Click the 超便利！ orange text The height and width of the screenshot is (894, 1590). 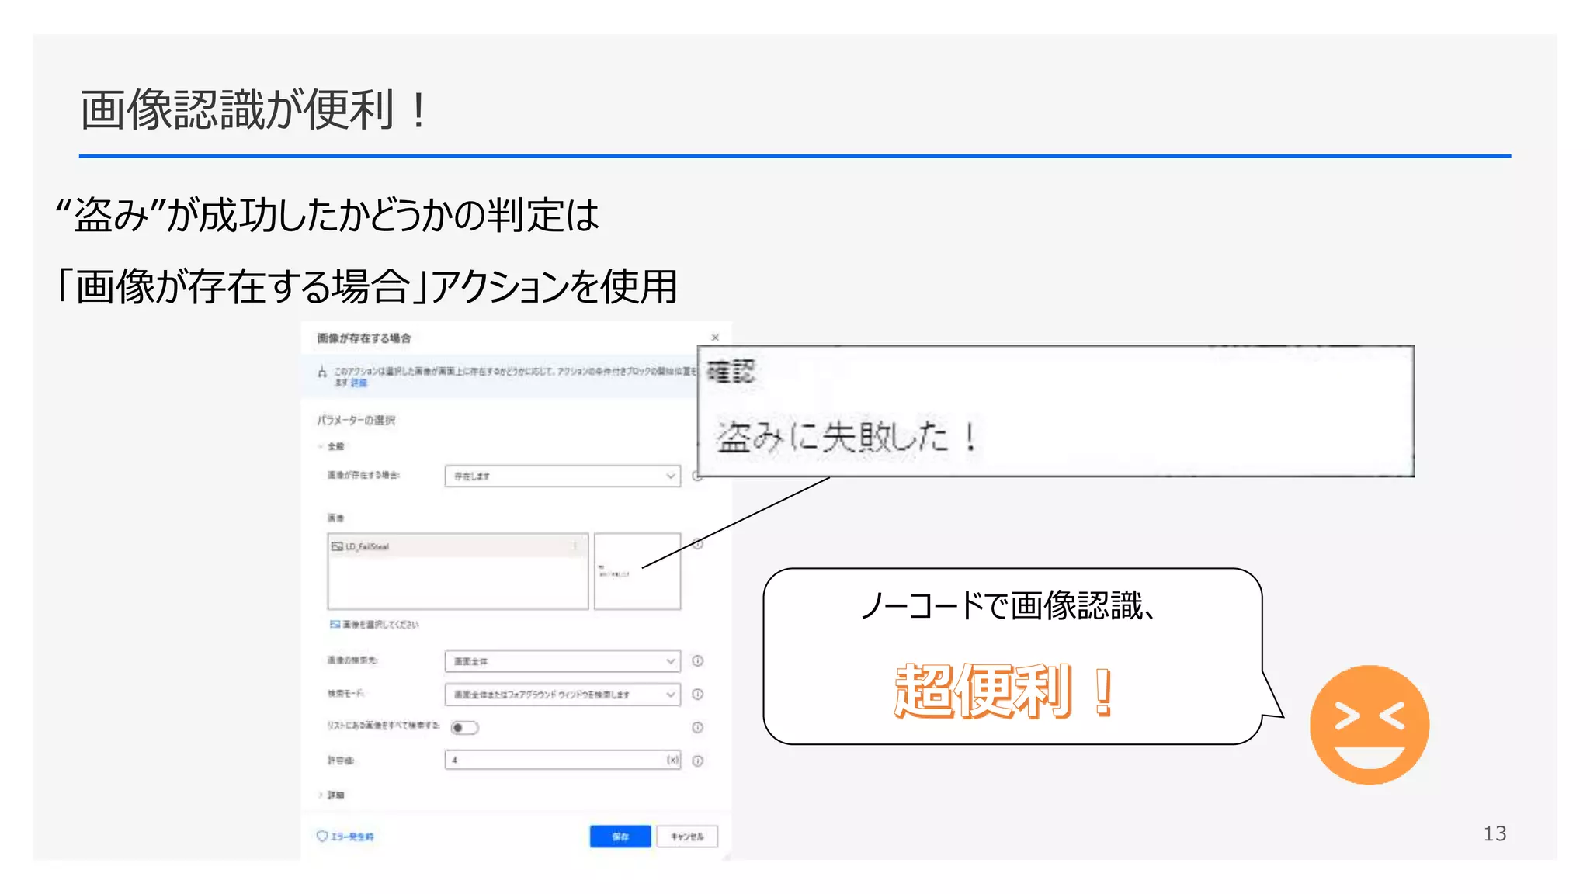pyautogui.click(x=1006, y=691)
